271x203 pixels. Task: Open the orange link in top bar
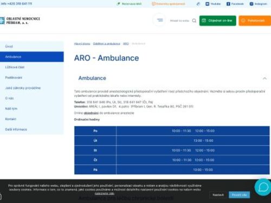click(169, 4)
